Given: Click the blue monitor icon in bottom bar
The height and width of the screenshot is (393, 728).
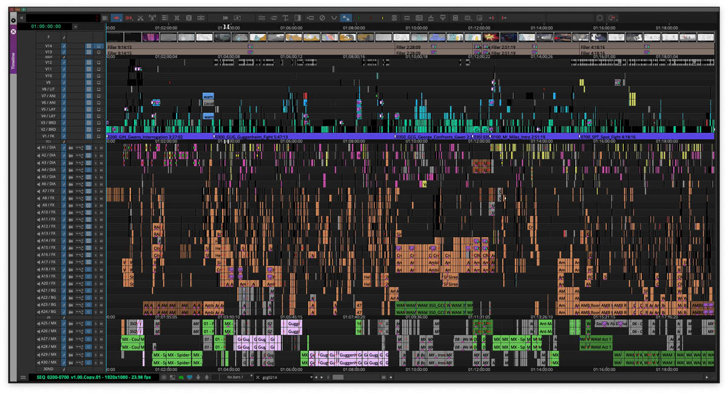Looking at the screenshot, I should (x=189, y=377).
